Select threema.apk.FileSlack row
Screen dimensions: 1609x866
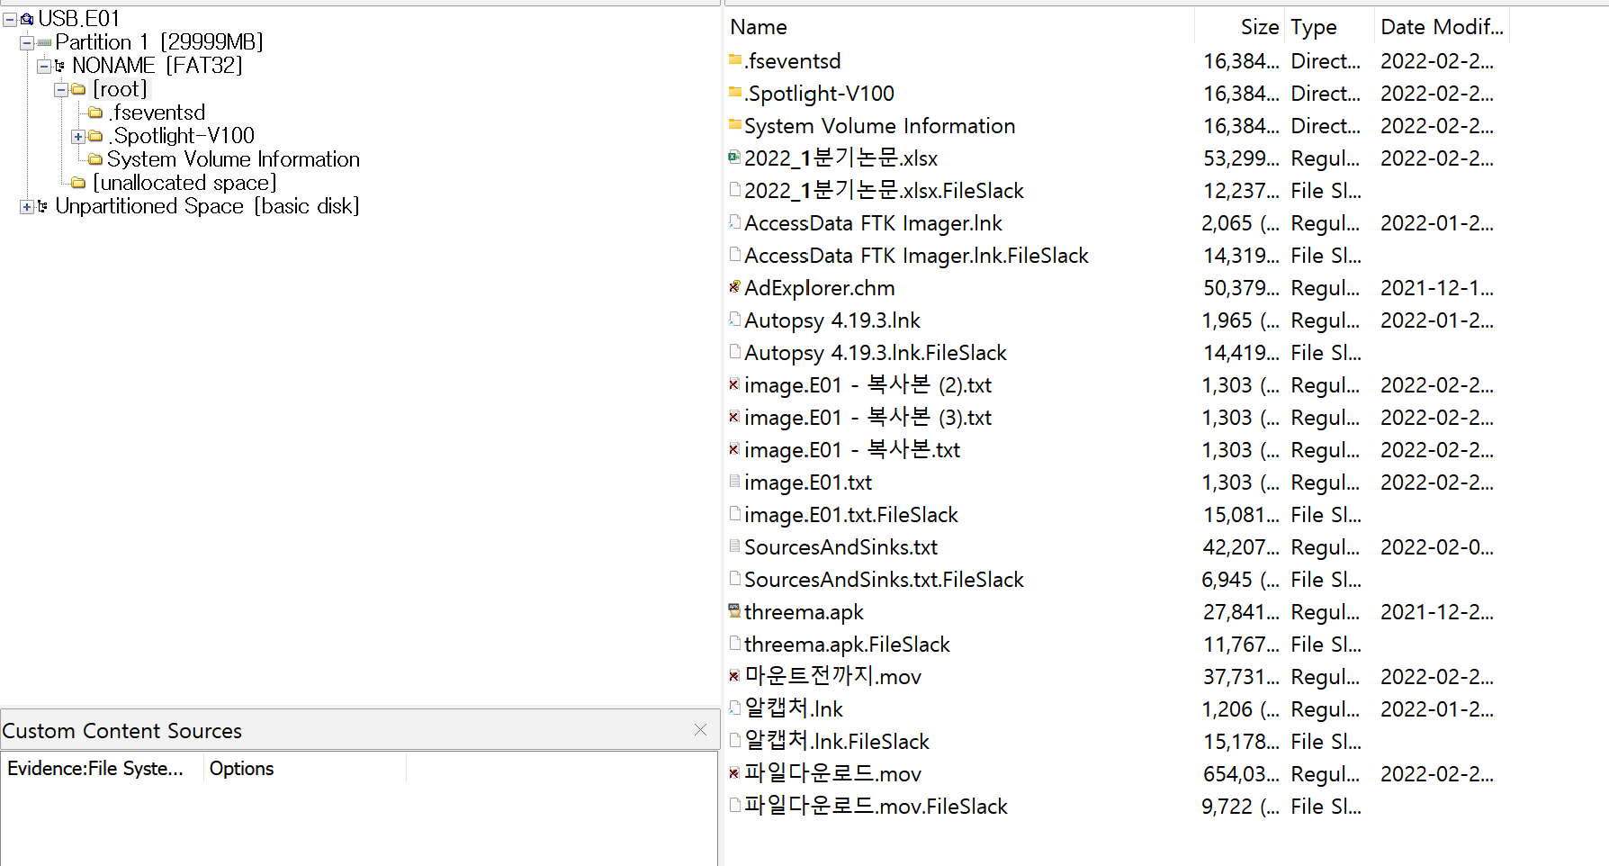point(1116,645)
